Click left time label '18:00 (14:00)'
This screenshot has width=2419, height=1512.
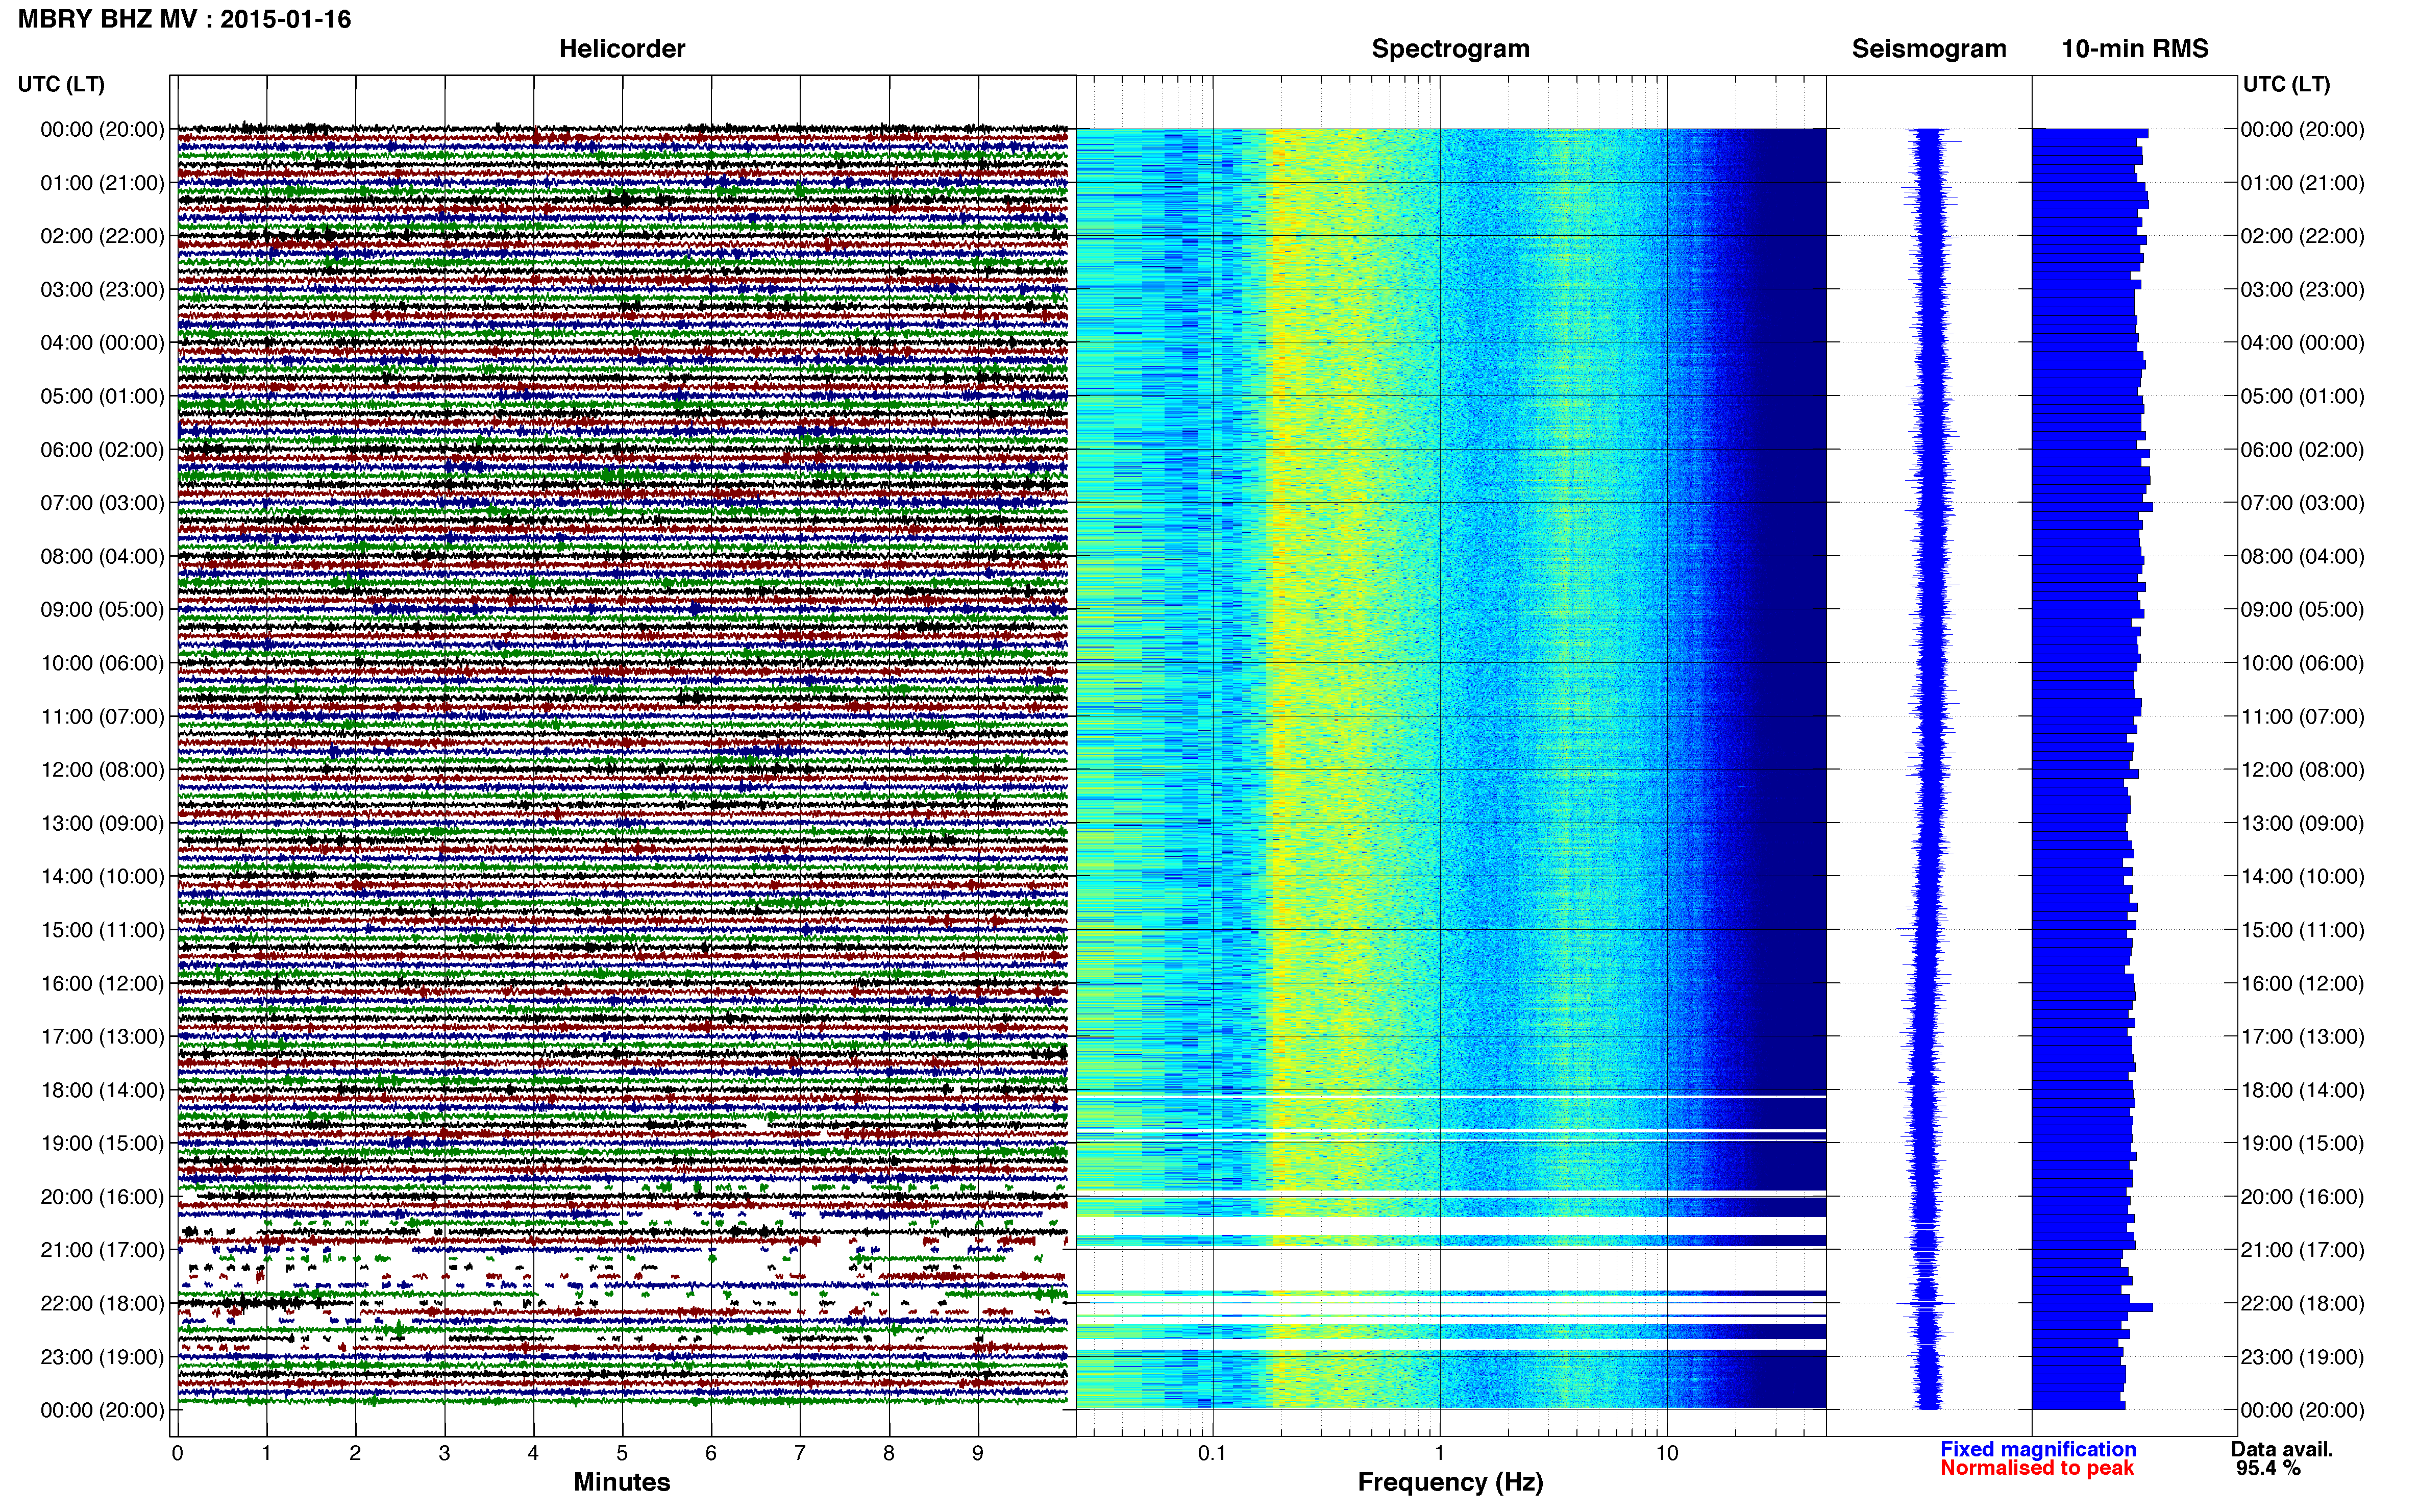pyautogui.click(x=102, y=1090)
